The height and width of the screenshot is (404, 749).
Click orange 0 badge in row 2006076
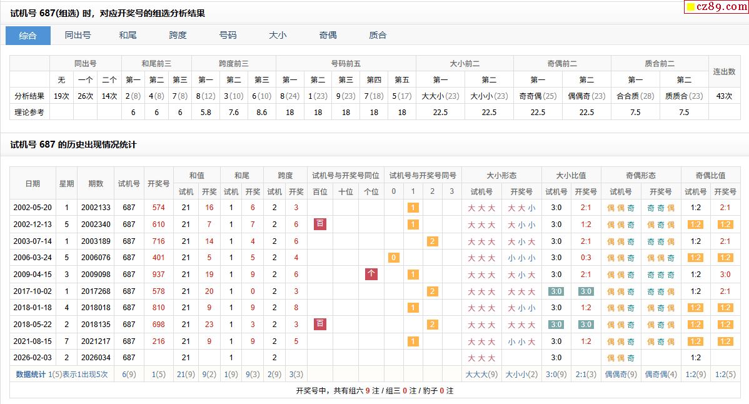[x=393, y=258]
